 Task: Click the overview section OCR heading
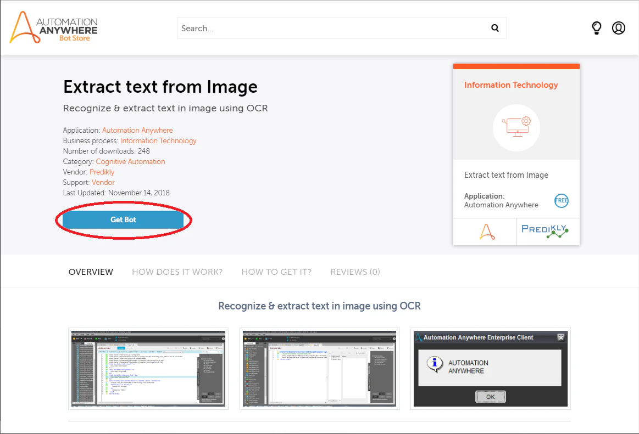tap(320, 306)
